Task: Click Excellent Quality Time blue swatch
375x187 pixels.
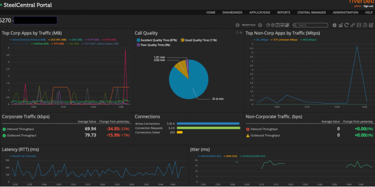Action: pos(138,40)
